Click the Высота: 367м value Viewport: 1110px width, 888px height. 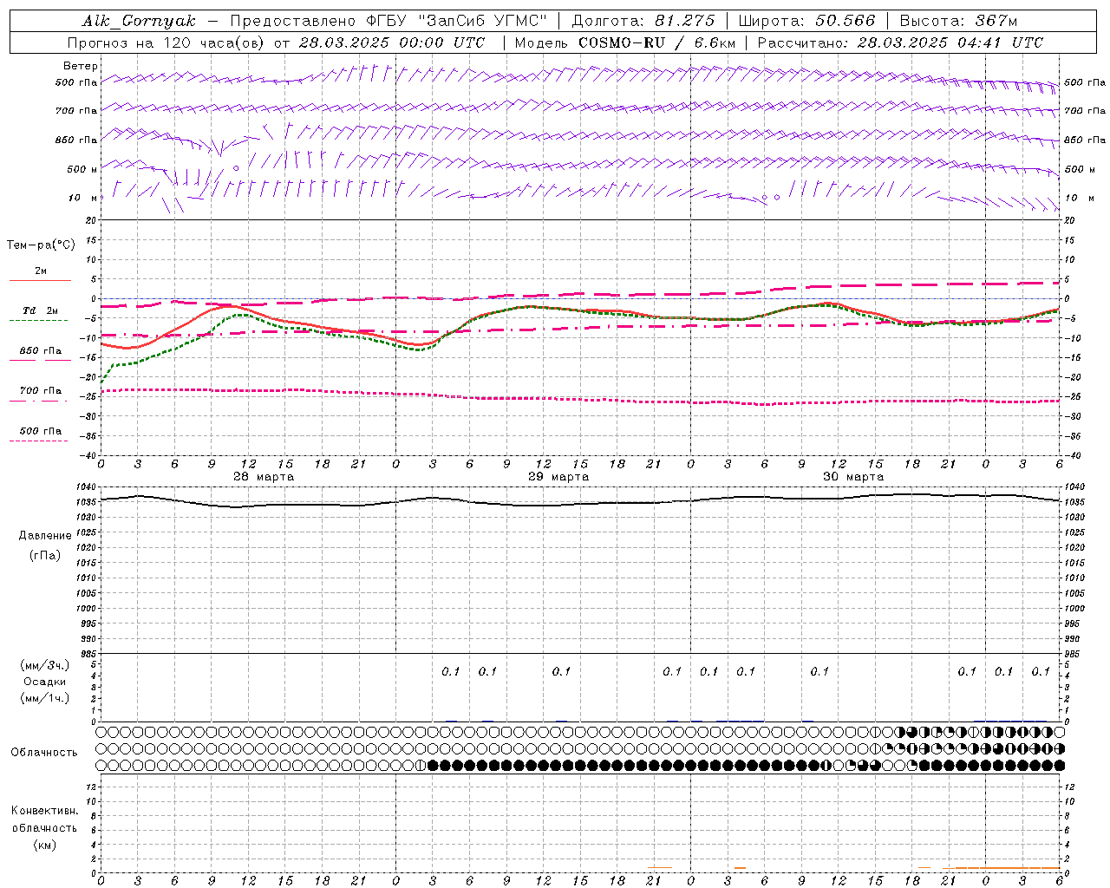pyautogui.click(x=958, y=21)
